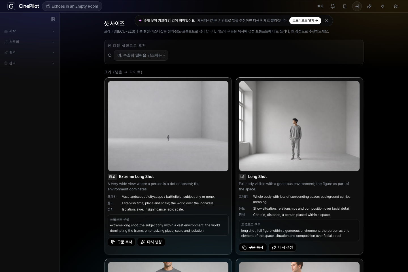This screenshot has height=272, width=408.
Task: Regenerate the Long Shot image
Action: [x=282, y=247]
